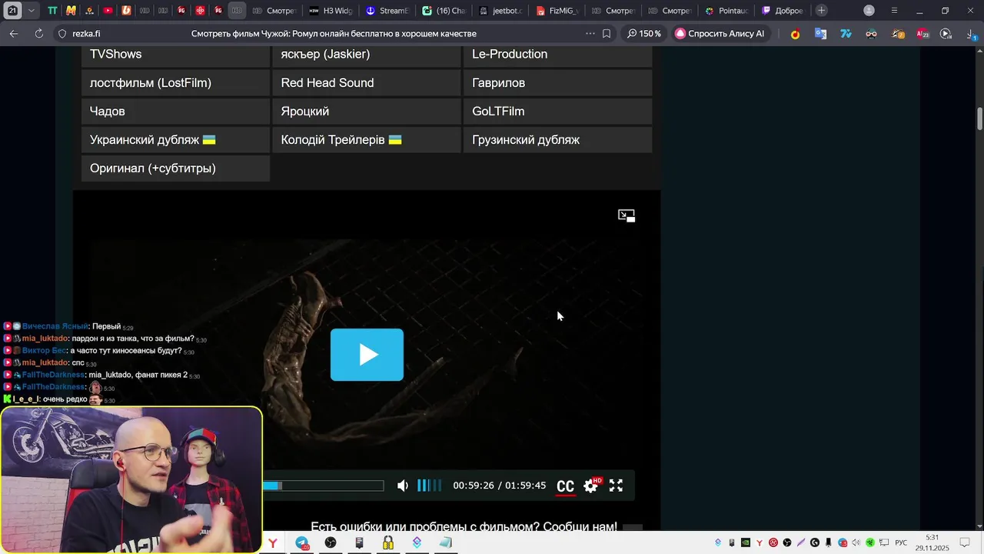Open the translate extension icon

[x=820, y=34]
